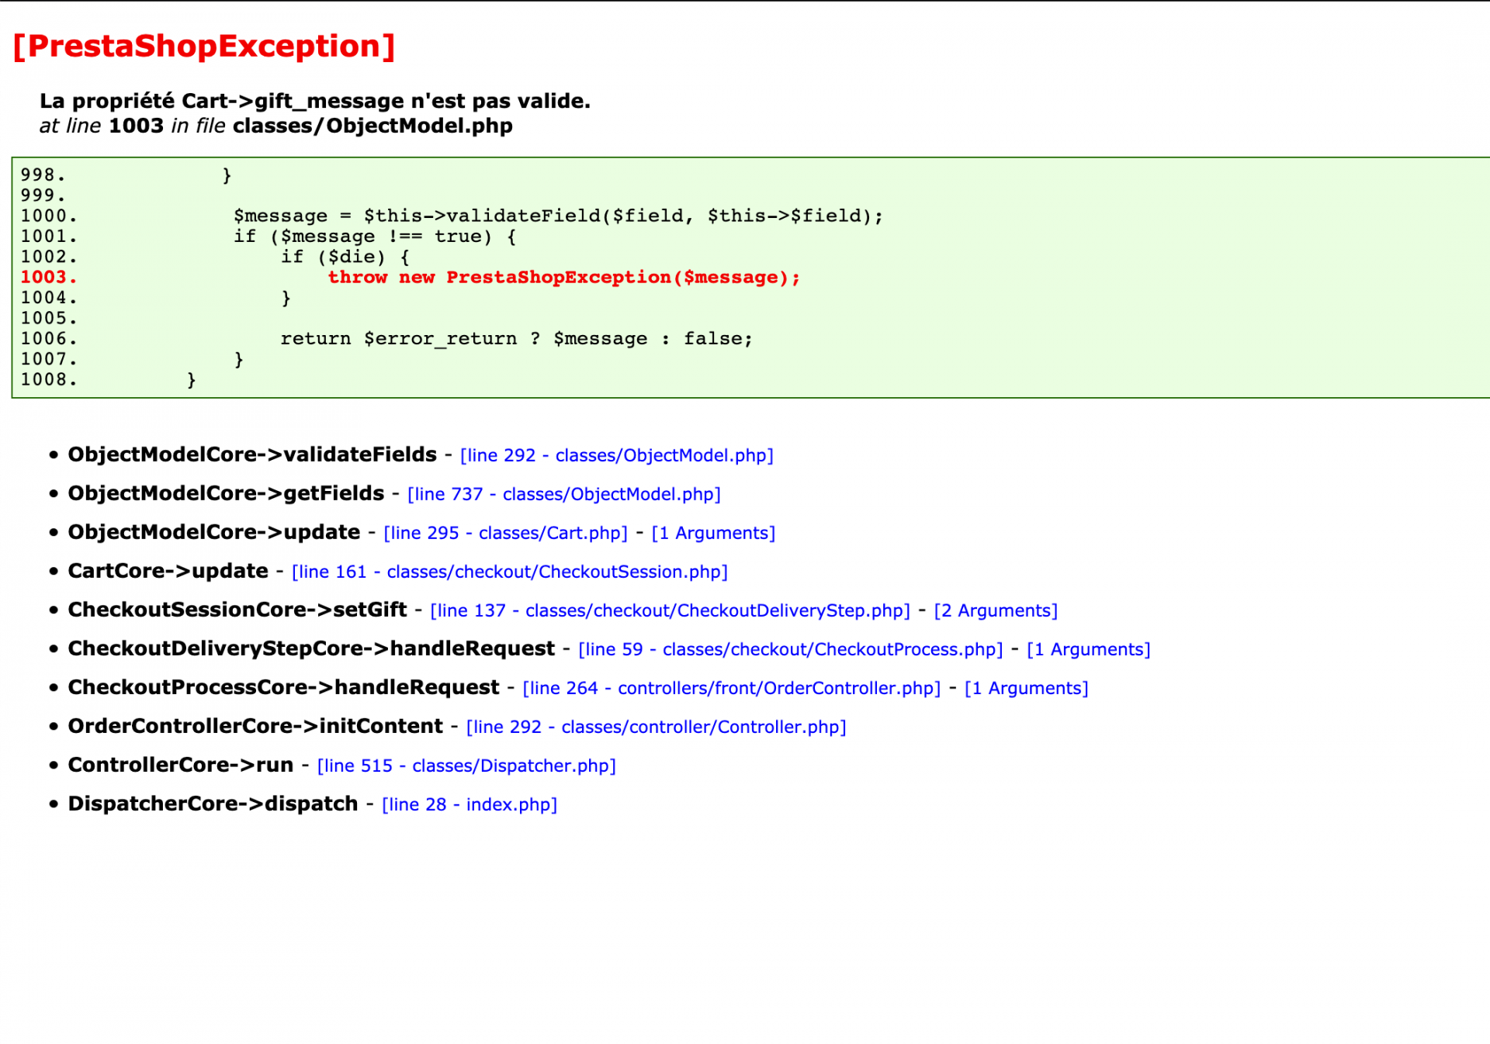Click the PrestaShopException heading
The image size is (1490, 1044).
pyautogui.click(x=204, y=47)
